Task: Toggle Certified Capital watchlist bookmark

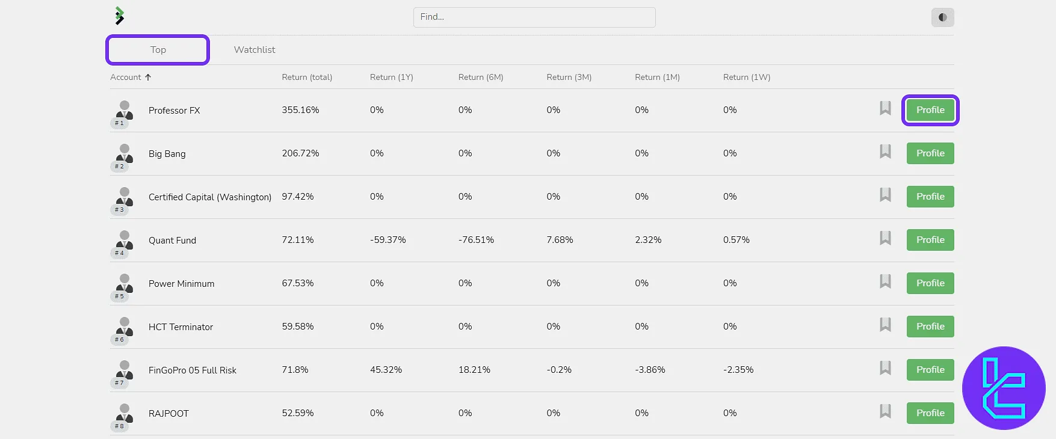Action: [885, 195]
